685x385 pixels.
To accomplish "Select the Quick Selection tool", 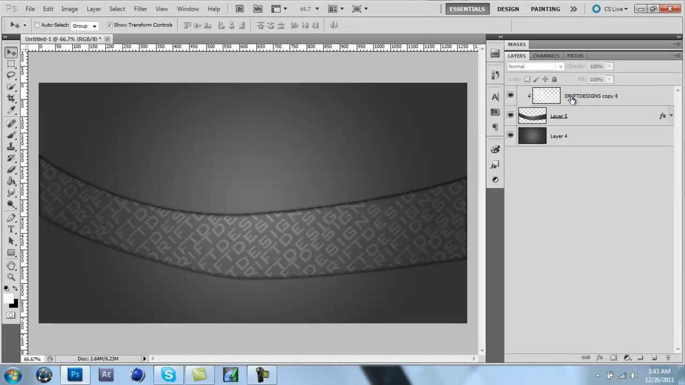I will click(x=11, y=86).
